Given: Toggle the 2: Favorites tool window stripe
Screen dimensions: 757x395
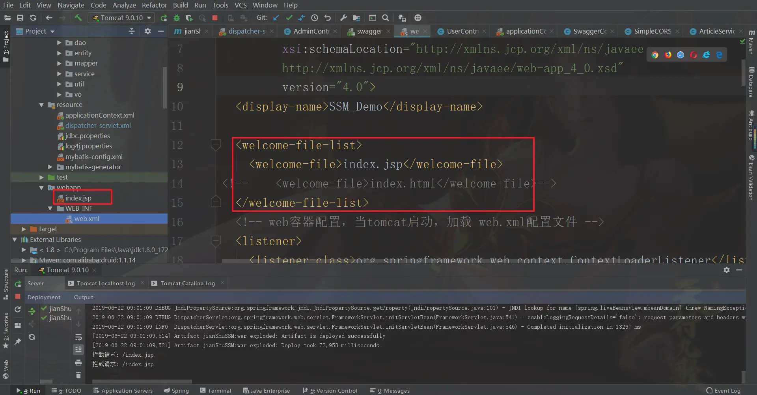Looking at the screenshot, I should 6,331.
